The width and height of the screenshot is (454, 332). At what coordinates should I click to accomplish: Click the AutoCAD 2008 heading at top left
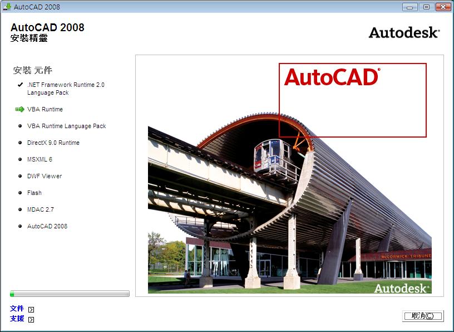coord(47,27)
